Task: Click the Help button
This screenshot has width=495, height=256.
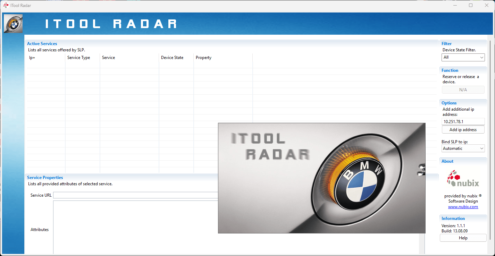Action: click(463, 238)
